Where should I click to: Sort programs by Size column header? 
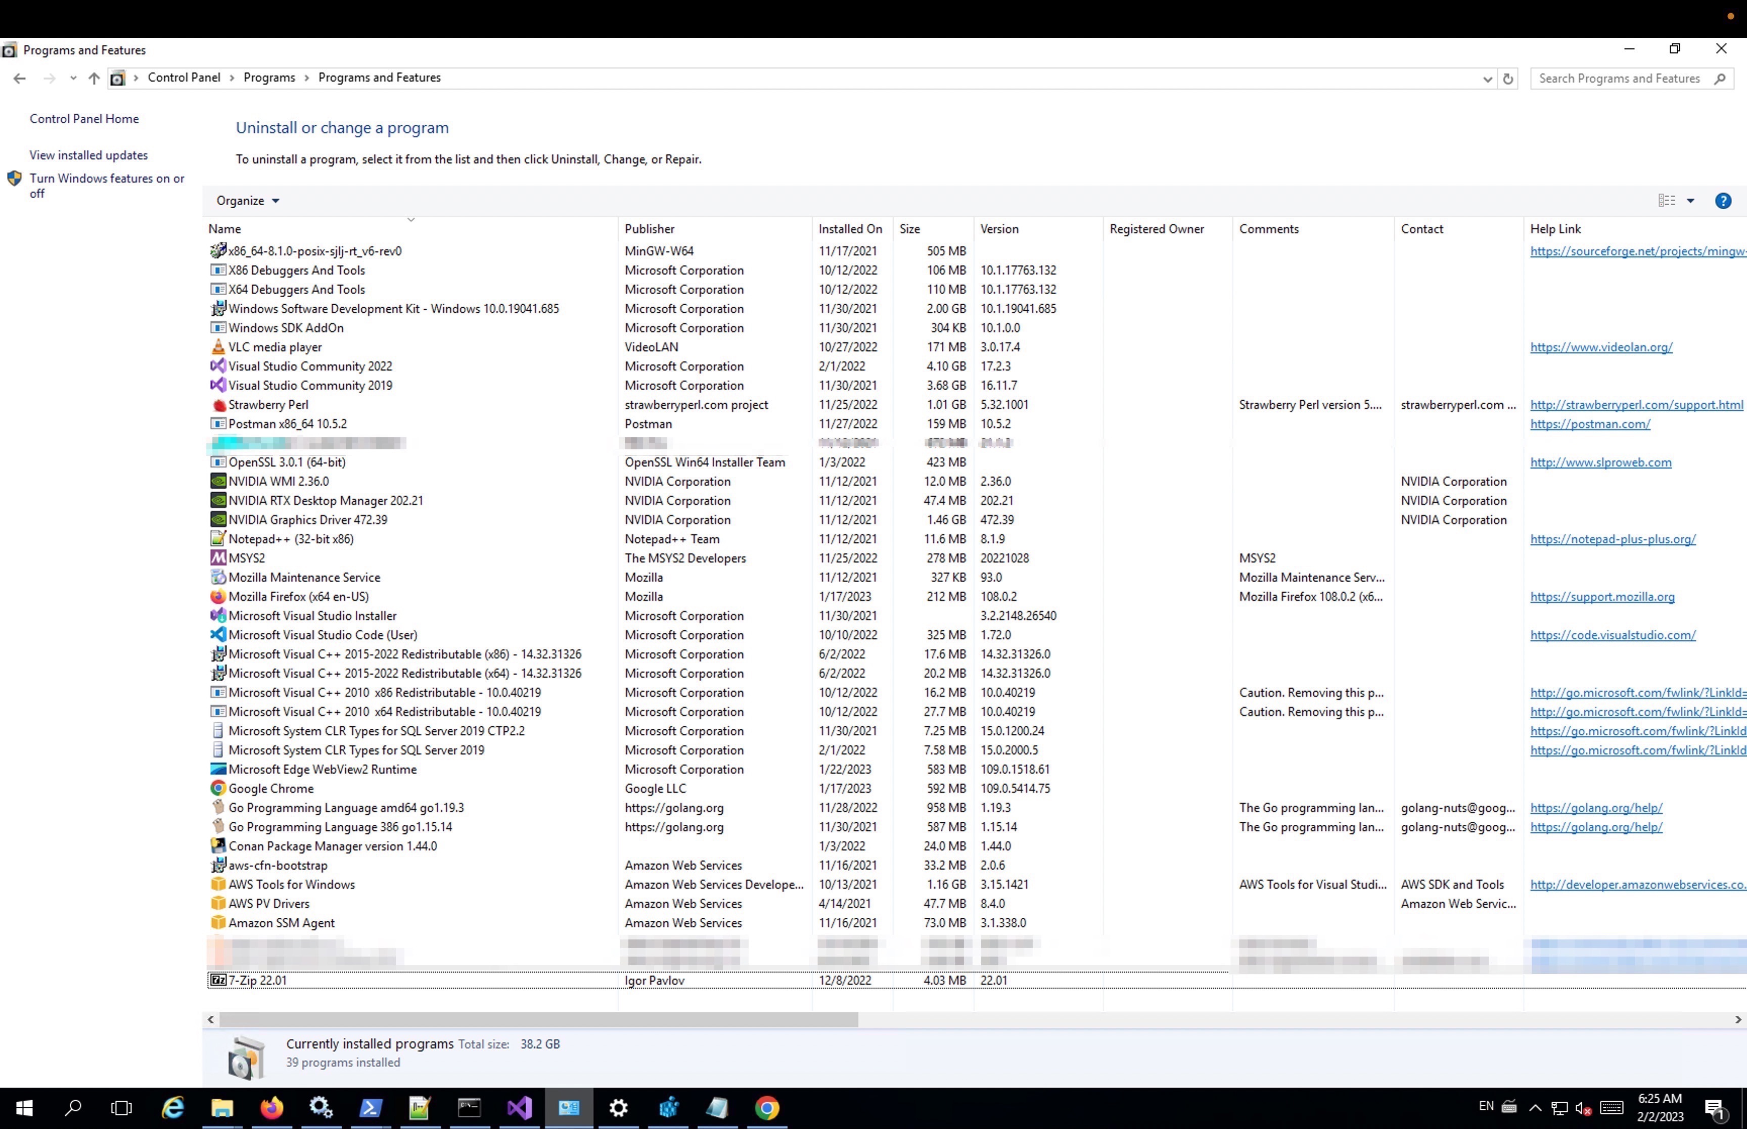click(x=910, y=229)
